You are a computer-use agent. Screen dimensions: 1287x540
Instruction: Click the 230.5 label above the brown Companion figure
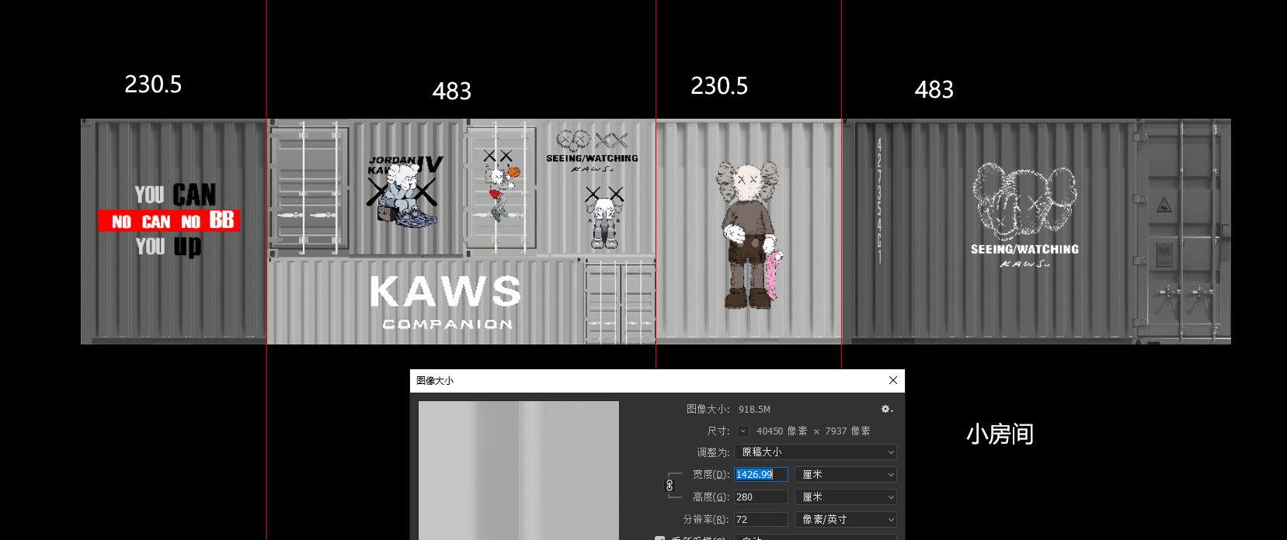pos(719,85)
